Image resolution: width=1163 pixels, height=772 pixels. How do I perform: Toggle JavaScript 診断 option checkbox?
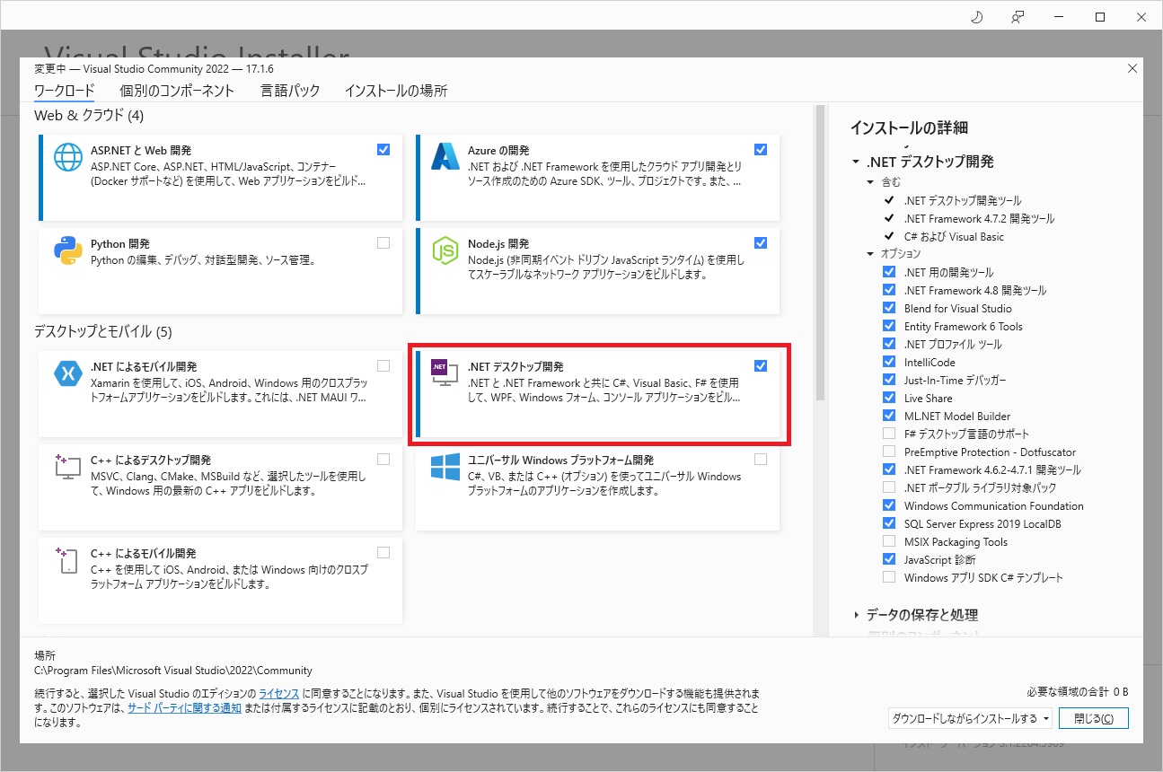(x=889, y=559)
